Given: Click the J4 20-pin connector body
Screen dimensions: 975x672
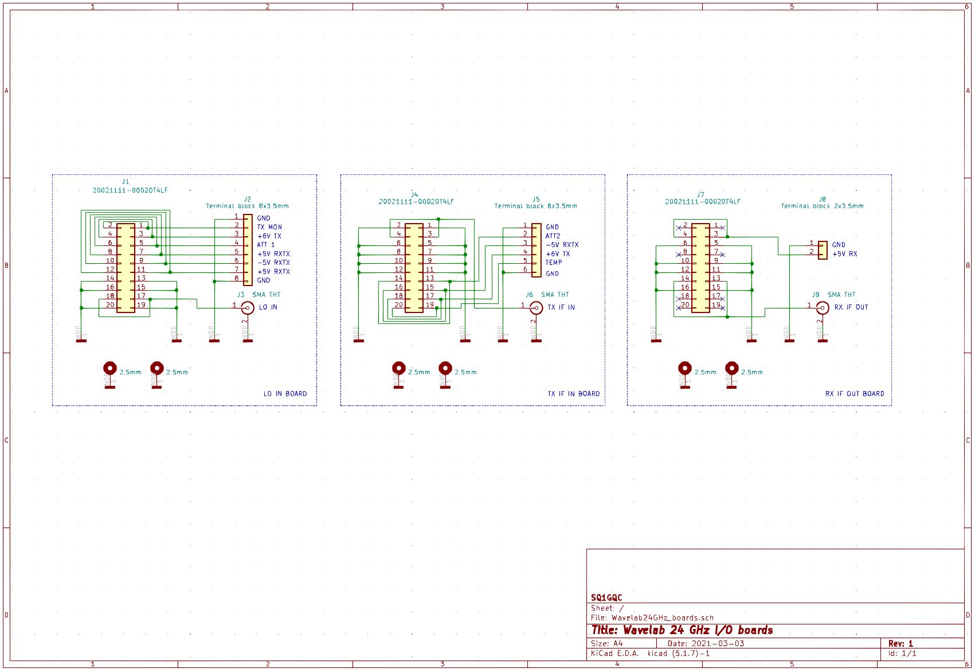Looking at the screenshot, I should [x=414, y=268].
